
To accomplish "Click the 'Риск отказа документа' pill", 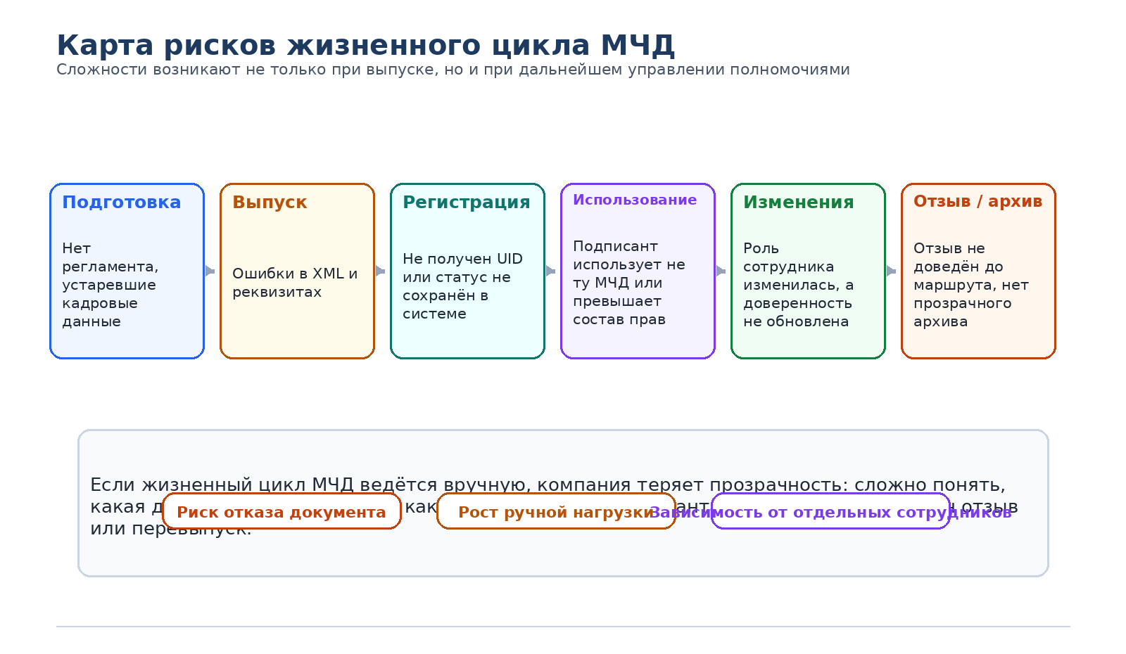I will tap(281, 511).
